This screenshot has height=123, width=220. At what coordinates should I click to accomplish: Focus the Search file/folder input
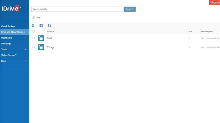click(x=77, y=9)
